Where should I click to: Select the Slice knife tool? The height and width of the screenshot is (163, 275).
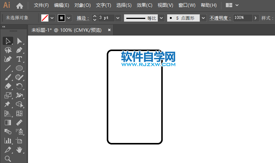pos(8,150)
